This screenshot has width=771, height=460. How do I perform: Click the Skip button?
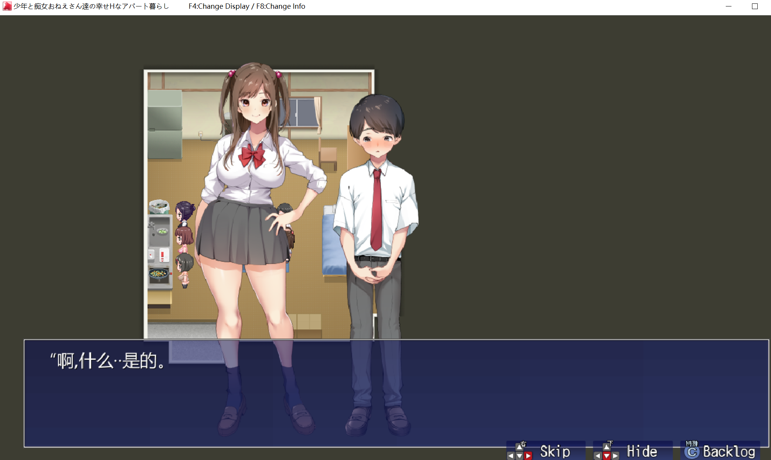coord(546,450)
